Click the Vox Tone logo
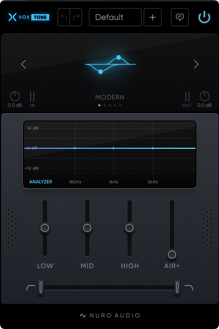This screenshot has height=329, width=219. (29, 17)
